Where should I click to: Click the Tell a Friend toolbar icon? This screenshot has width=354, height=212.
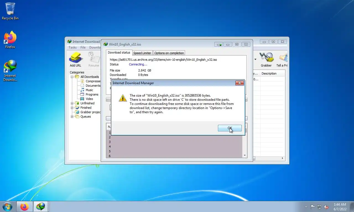pos(282,60)
